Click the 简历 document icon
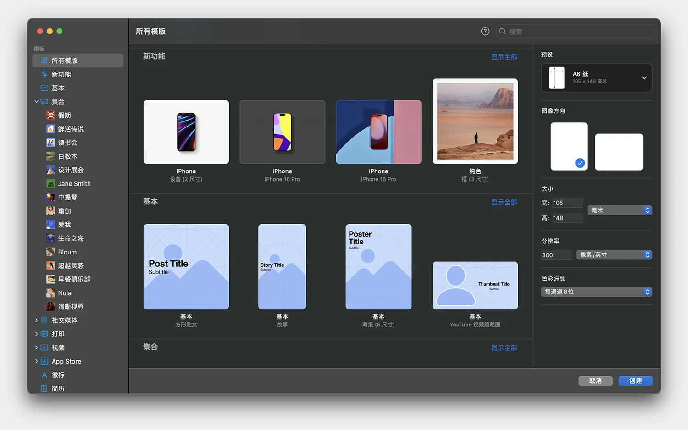The width and height of the screenshot is (688, 430). click(x=44, y=389)
